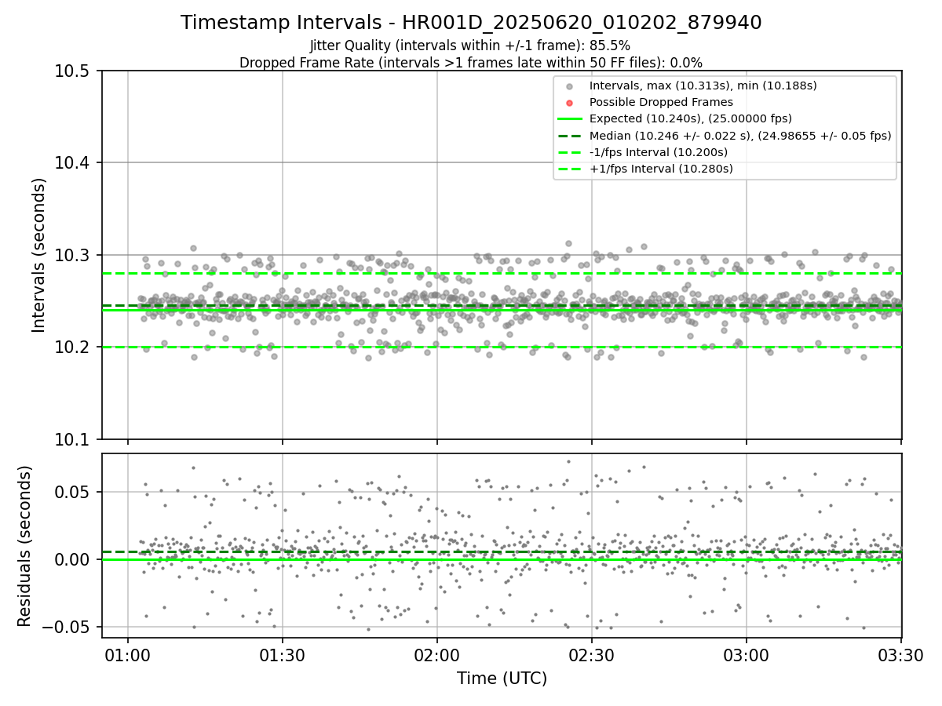
Task: Select legend entry 'Possible Dropped Frames'
Action: [661, 102]
